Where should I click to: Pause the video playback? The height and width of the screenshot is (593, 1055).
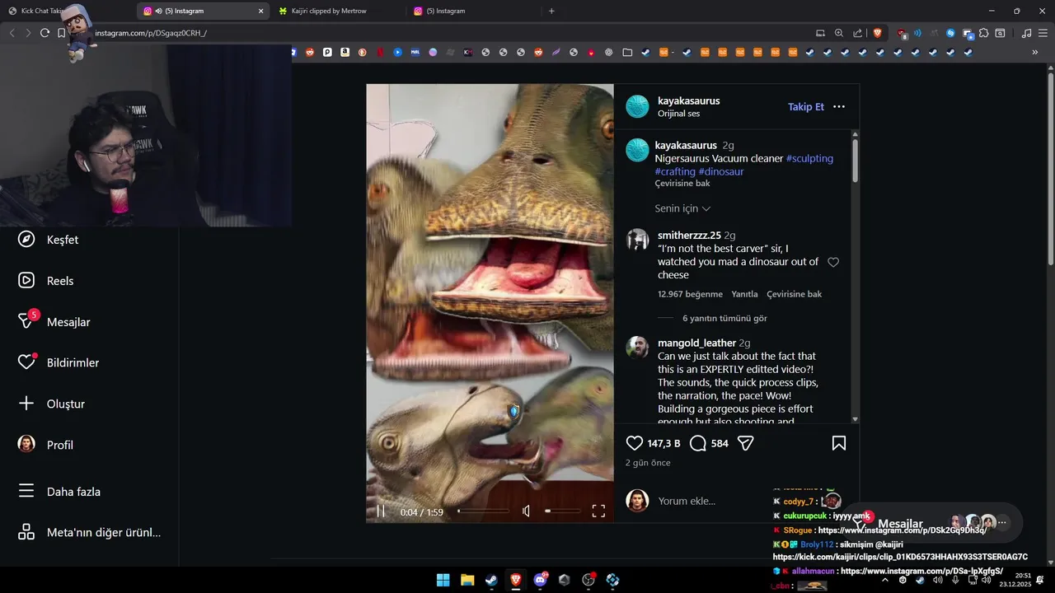(x=381, y=511)
